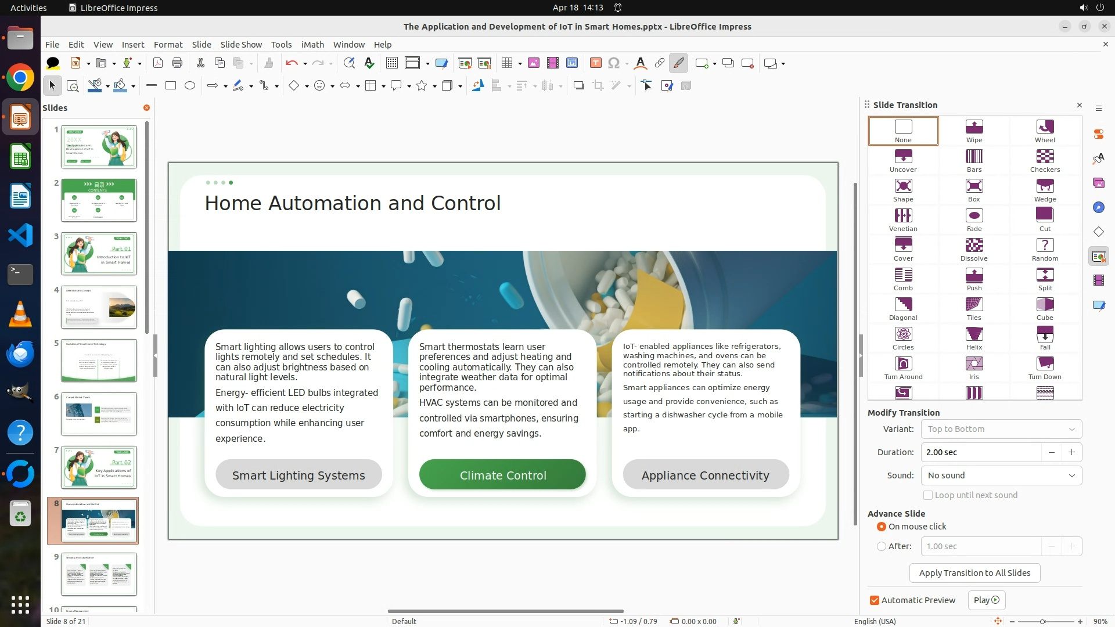Insert Special Character omega icon
Screen dimensions: 1115x627
point(614,63)
